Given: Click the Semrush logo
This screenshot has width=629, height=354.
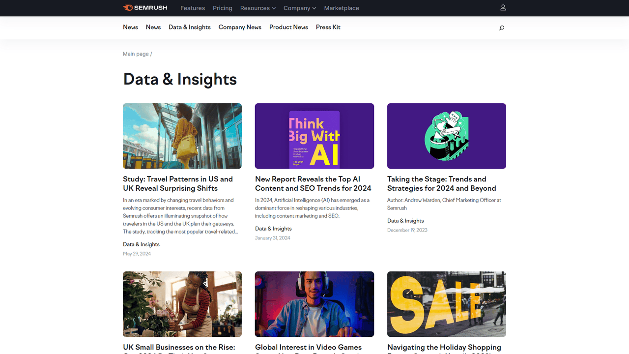Looking at the screenshot, I should pyautogui.click(x=145, y=8).
